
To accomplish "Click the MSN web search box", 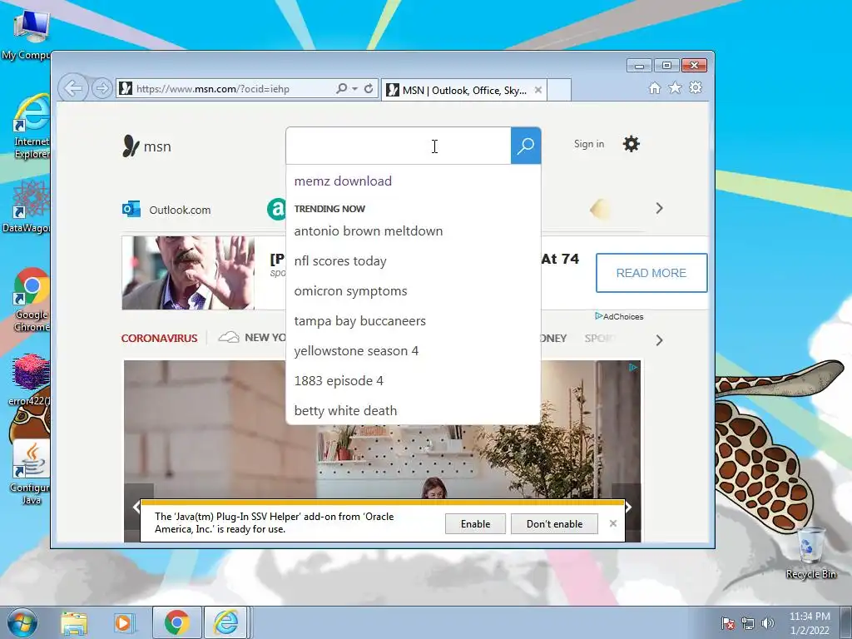I will tap(399, 146).
